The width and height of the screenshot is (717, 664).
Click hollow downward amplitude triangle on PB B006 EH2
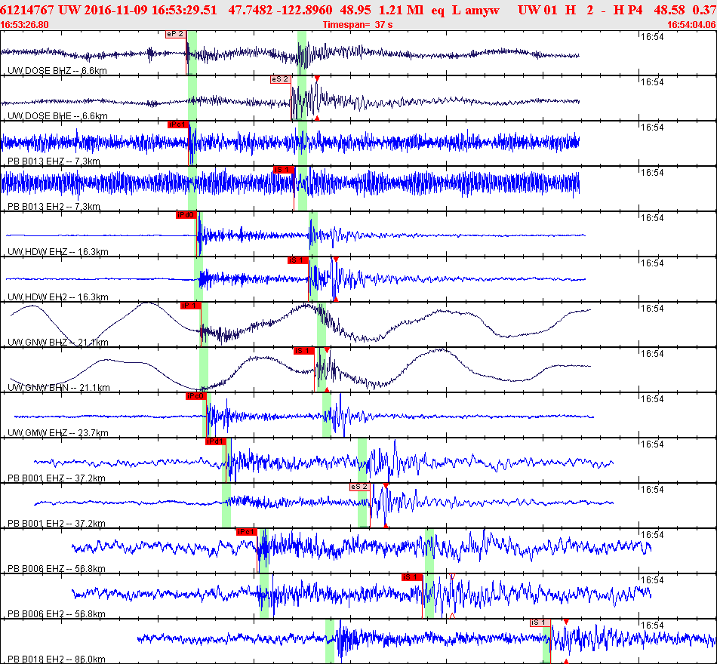[x=452, y=576]
